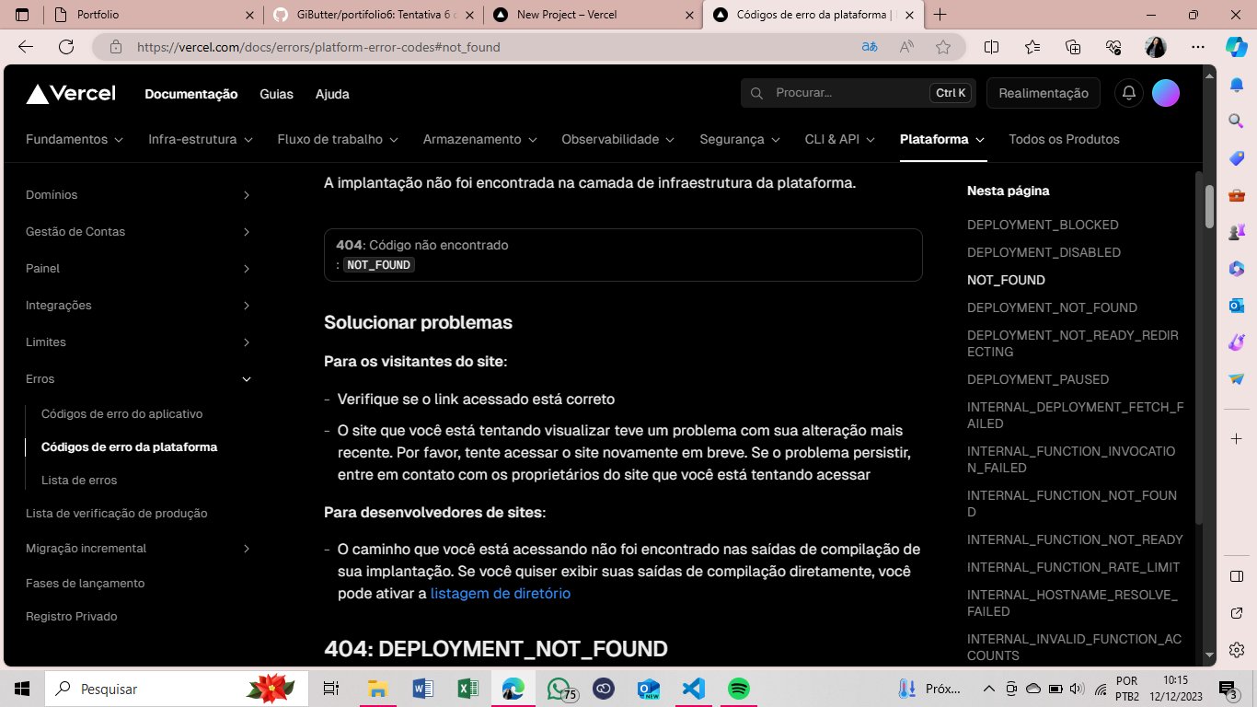The height and width of the screenshot is (707, 1257).
Task: Click the Realimentação button
Action: tap(1044, 93)
